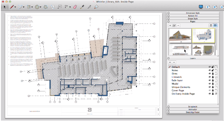Go to previous page using toolbar arrow
This screenshot has width=224, height=121.
pyautogui.click(x=215, y=7)
